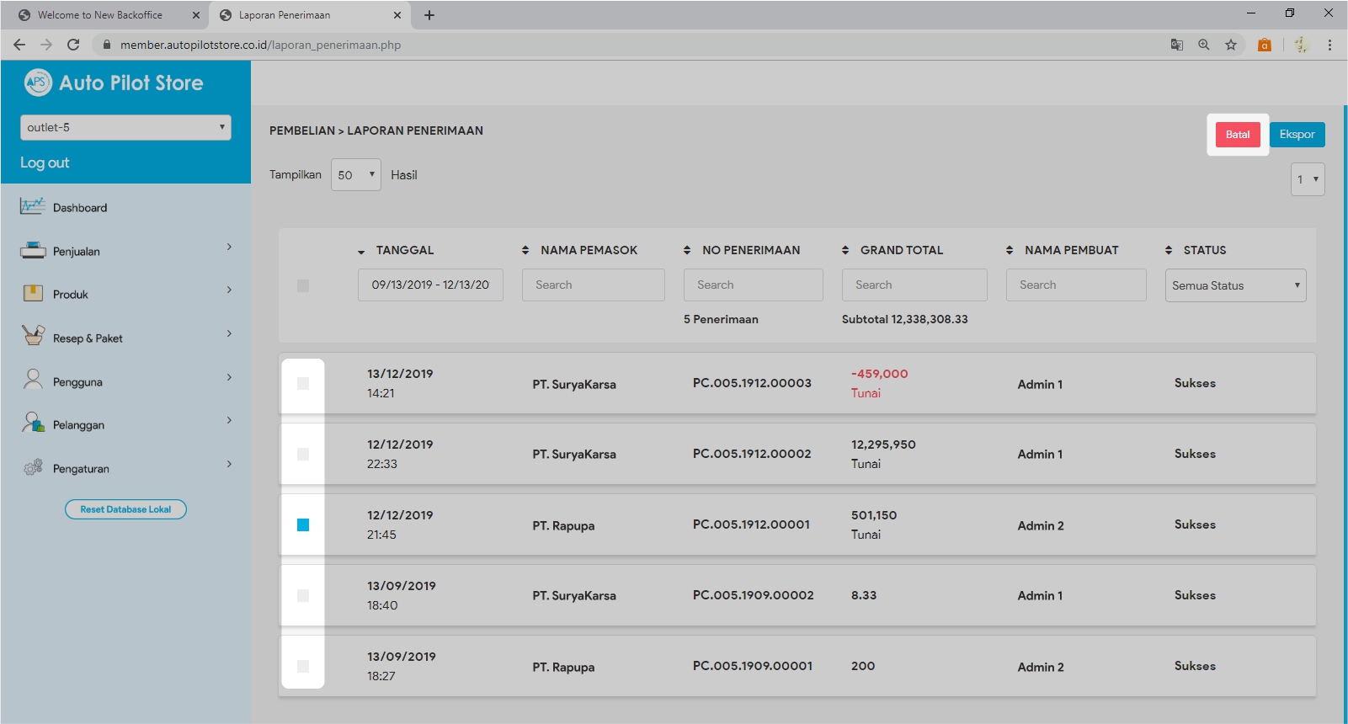The height and width of the screenshot is (724, 1348).
Task: Click the Produk box icon
Action: (33, 293)
